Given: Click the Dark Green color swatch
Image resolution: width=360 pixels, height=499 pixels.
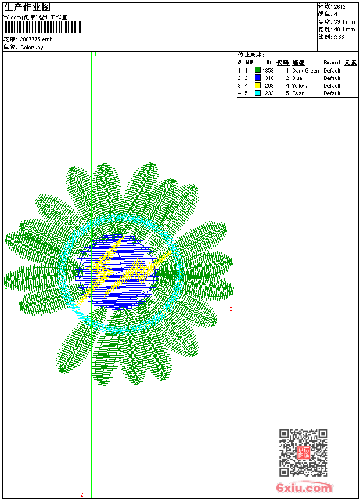Looking at the screenshot, I should tap(258, 70).
